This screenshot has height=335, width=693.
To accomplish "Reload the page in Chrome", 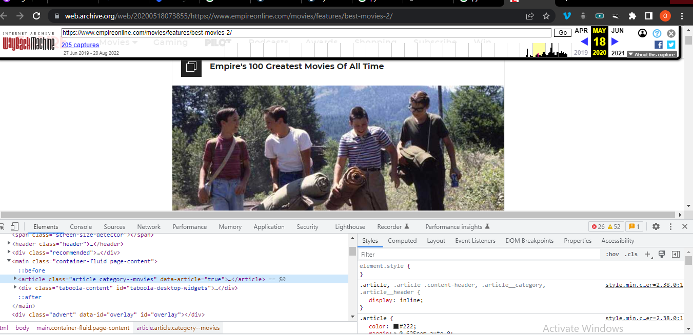I will (36, 16).
